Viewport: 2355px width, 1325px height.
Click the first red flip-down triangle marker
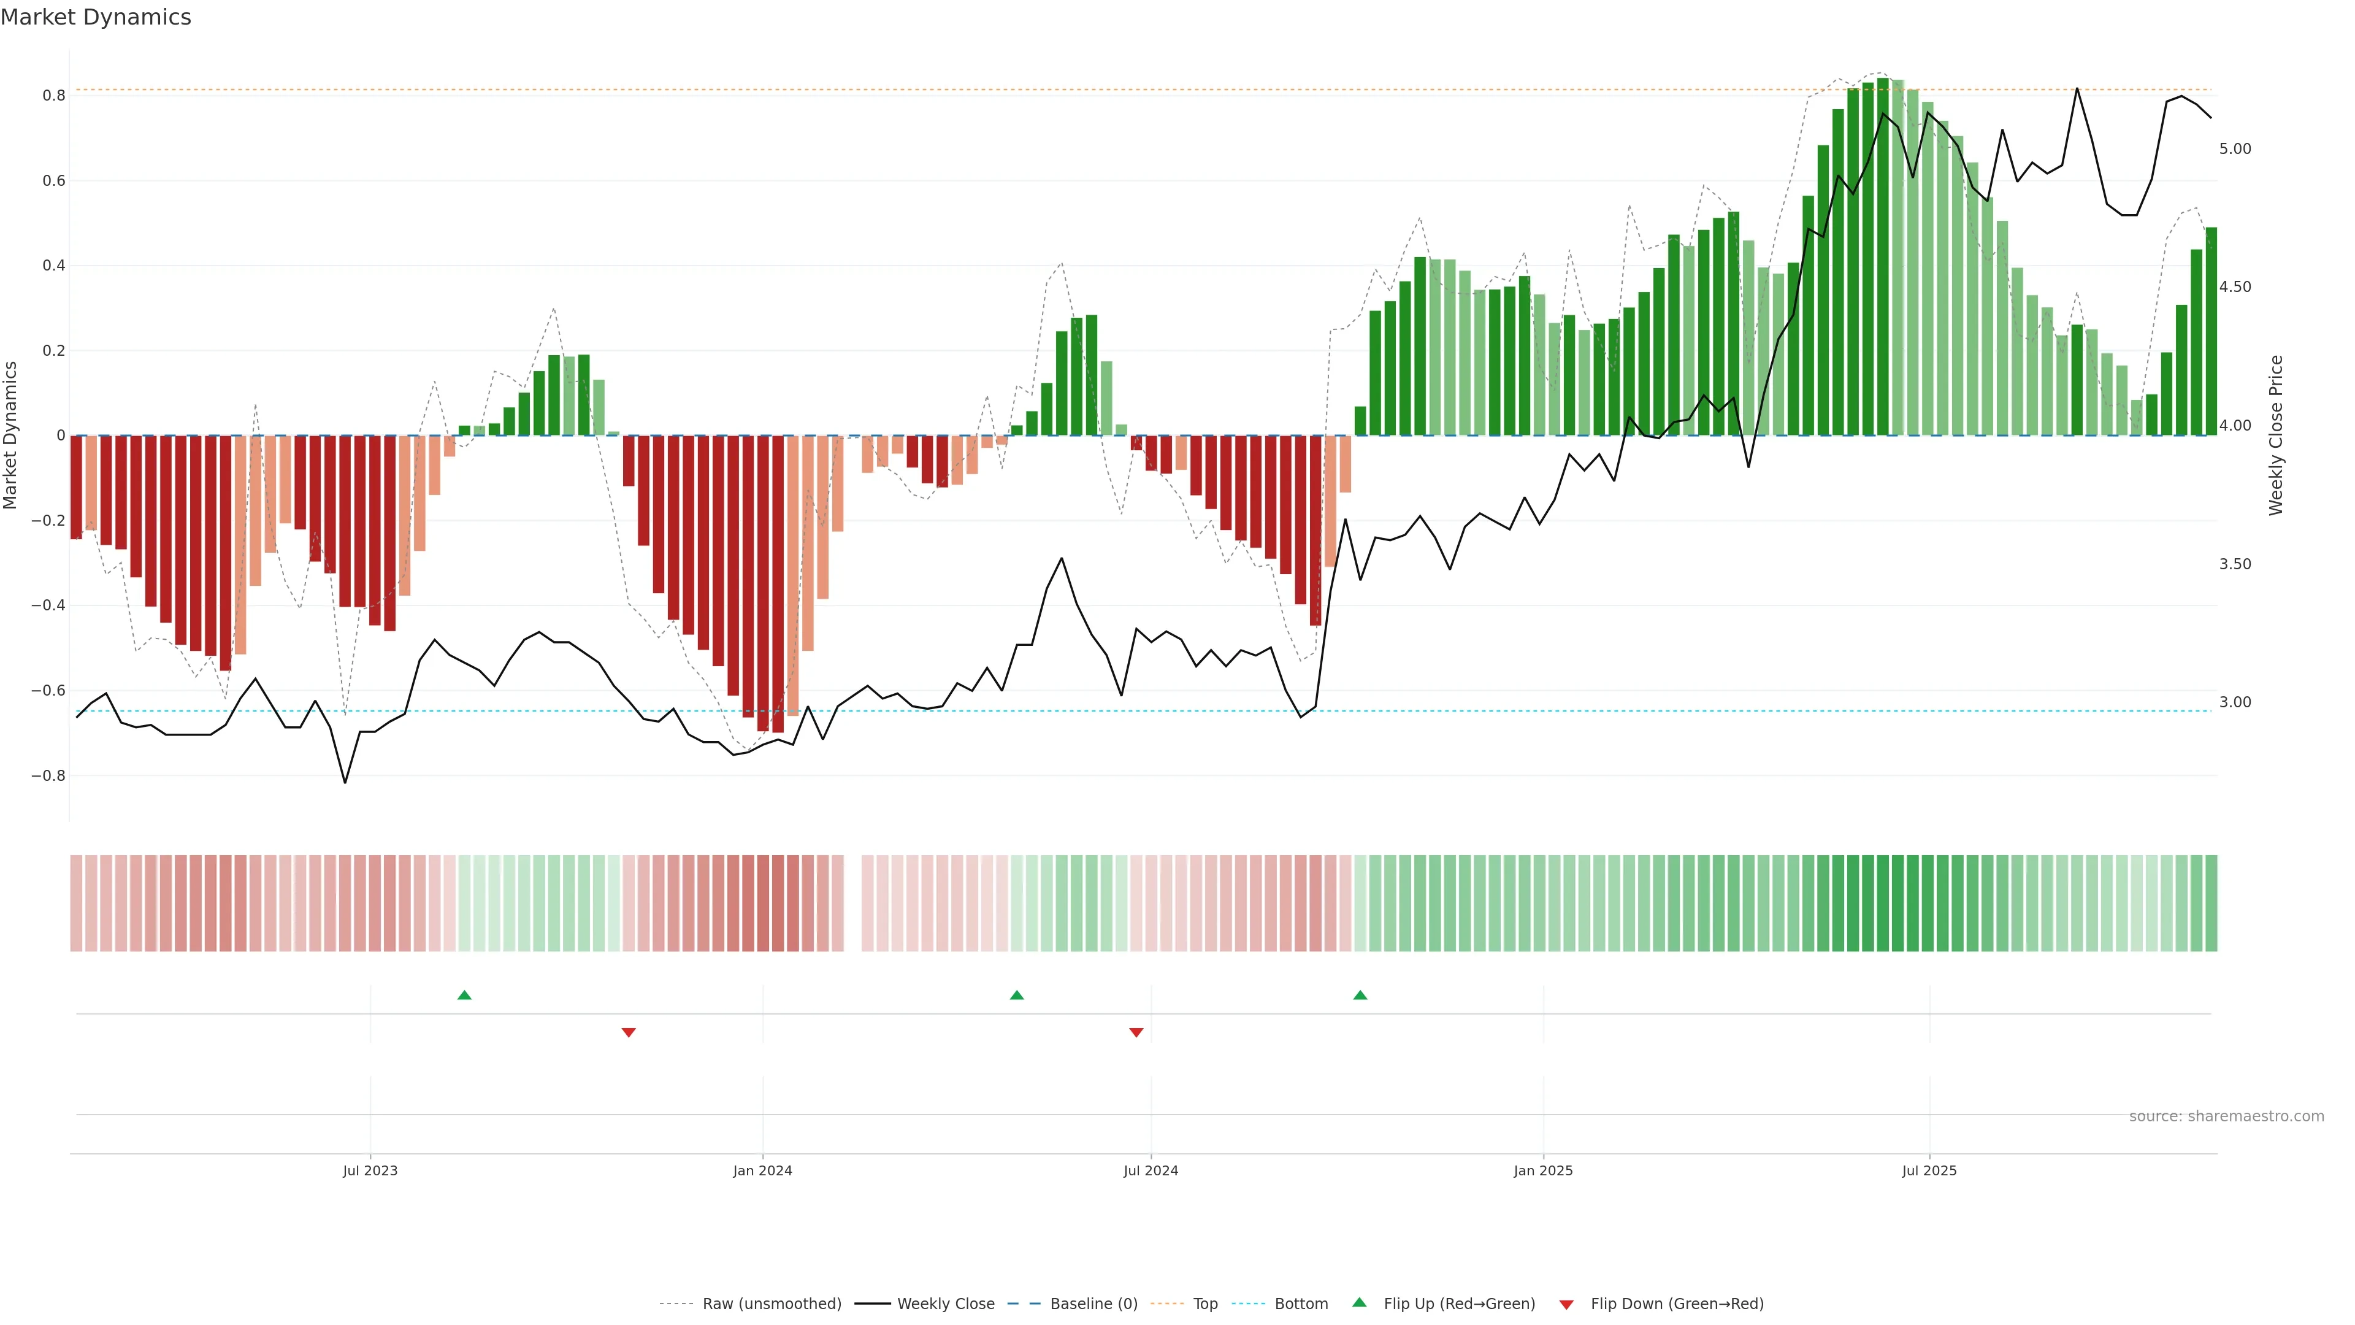[628, 1032]
